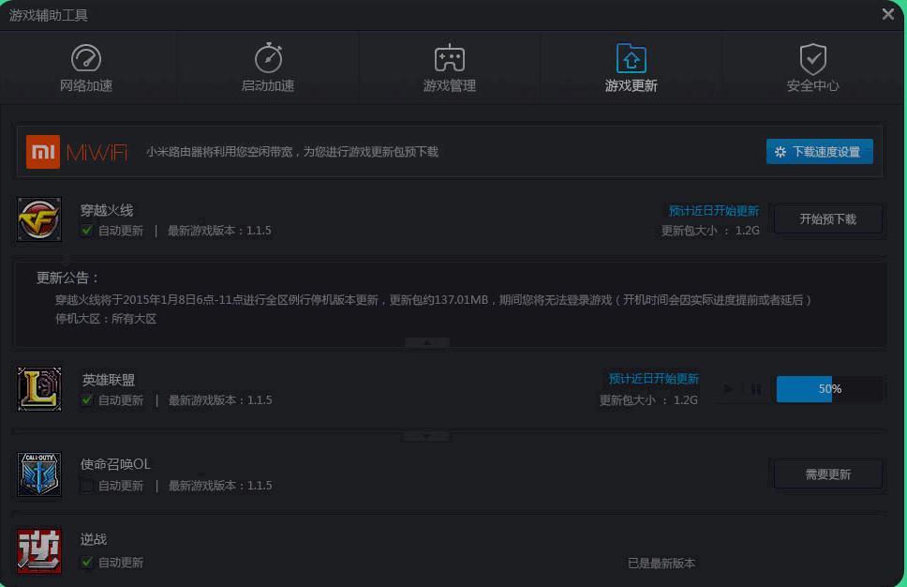Image resolution: width=907 pixels, height=587 pixels.
Task: Uncheck 自动更新 for 逆战
Action: (87, 562)
